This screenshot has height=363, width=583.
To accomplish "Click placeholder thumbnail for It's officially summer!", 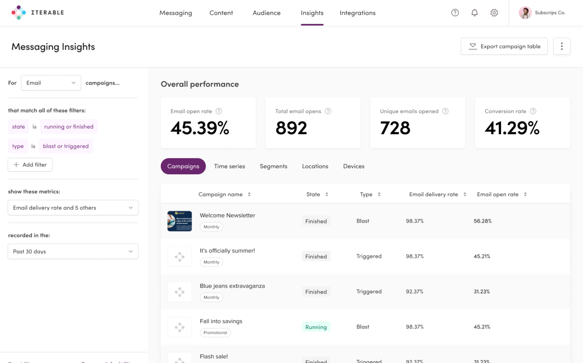I will [x=180, y=256].
